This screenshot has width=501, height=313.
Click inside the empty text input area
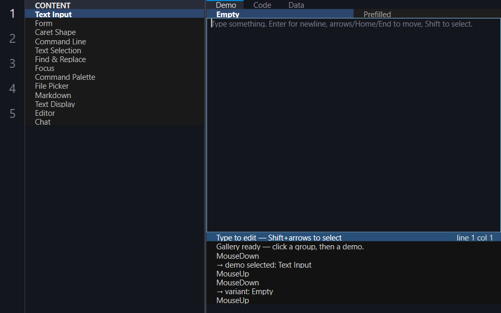(354, 125)
